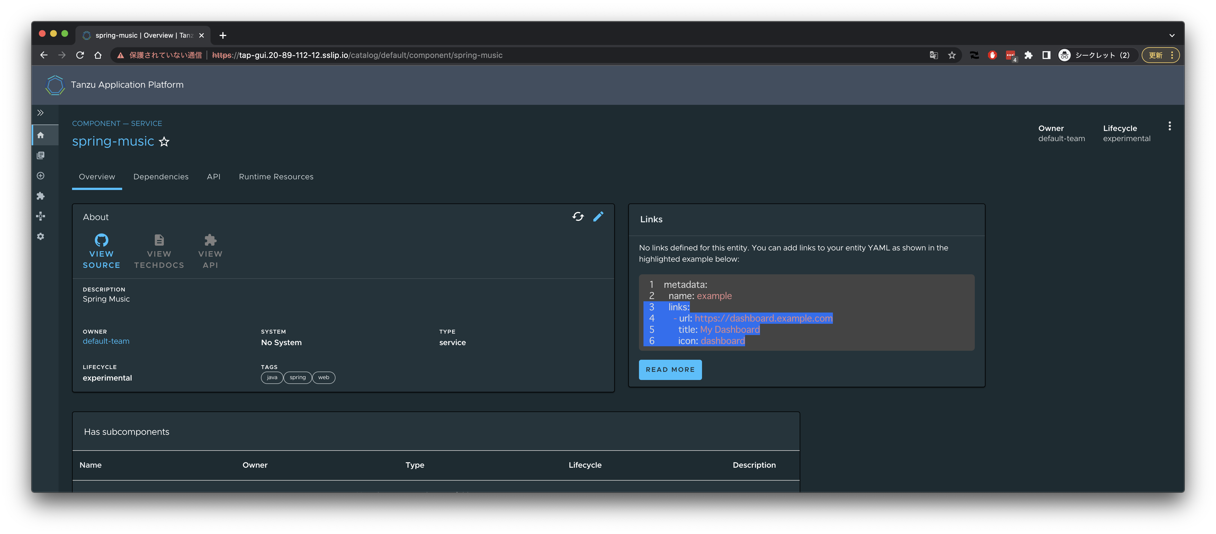Reload the browser page
The height and width of the screenshot is (534, 1216).
(x=80, y=55)
